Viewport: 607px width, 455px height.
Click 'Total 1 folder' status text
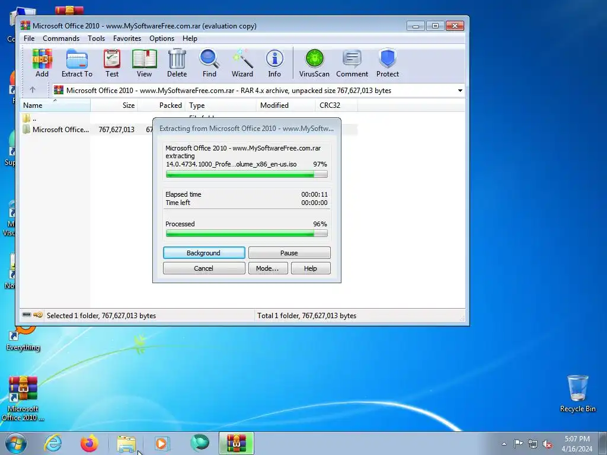[x=306, y=316]
